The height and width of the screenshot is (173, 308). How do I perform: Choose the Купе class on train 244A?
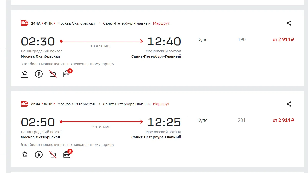click(x=202, y=39)
